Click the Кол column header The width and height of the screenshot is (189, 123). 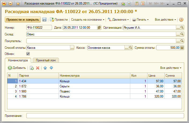[x=139, y=76]
